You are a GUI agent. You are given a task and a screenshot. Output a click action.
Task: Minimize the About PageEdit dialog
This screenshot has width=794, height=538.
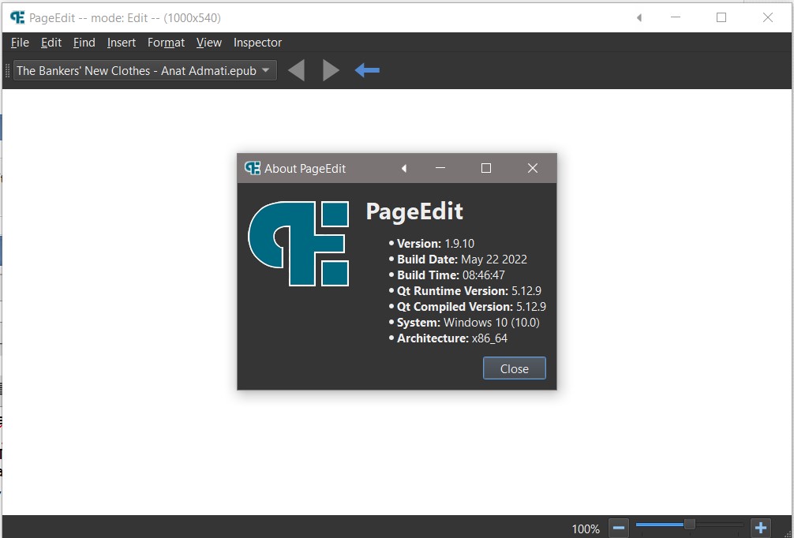tap(440, 168)
